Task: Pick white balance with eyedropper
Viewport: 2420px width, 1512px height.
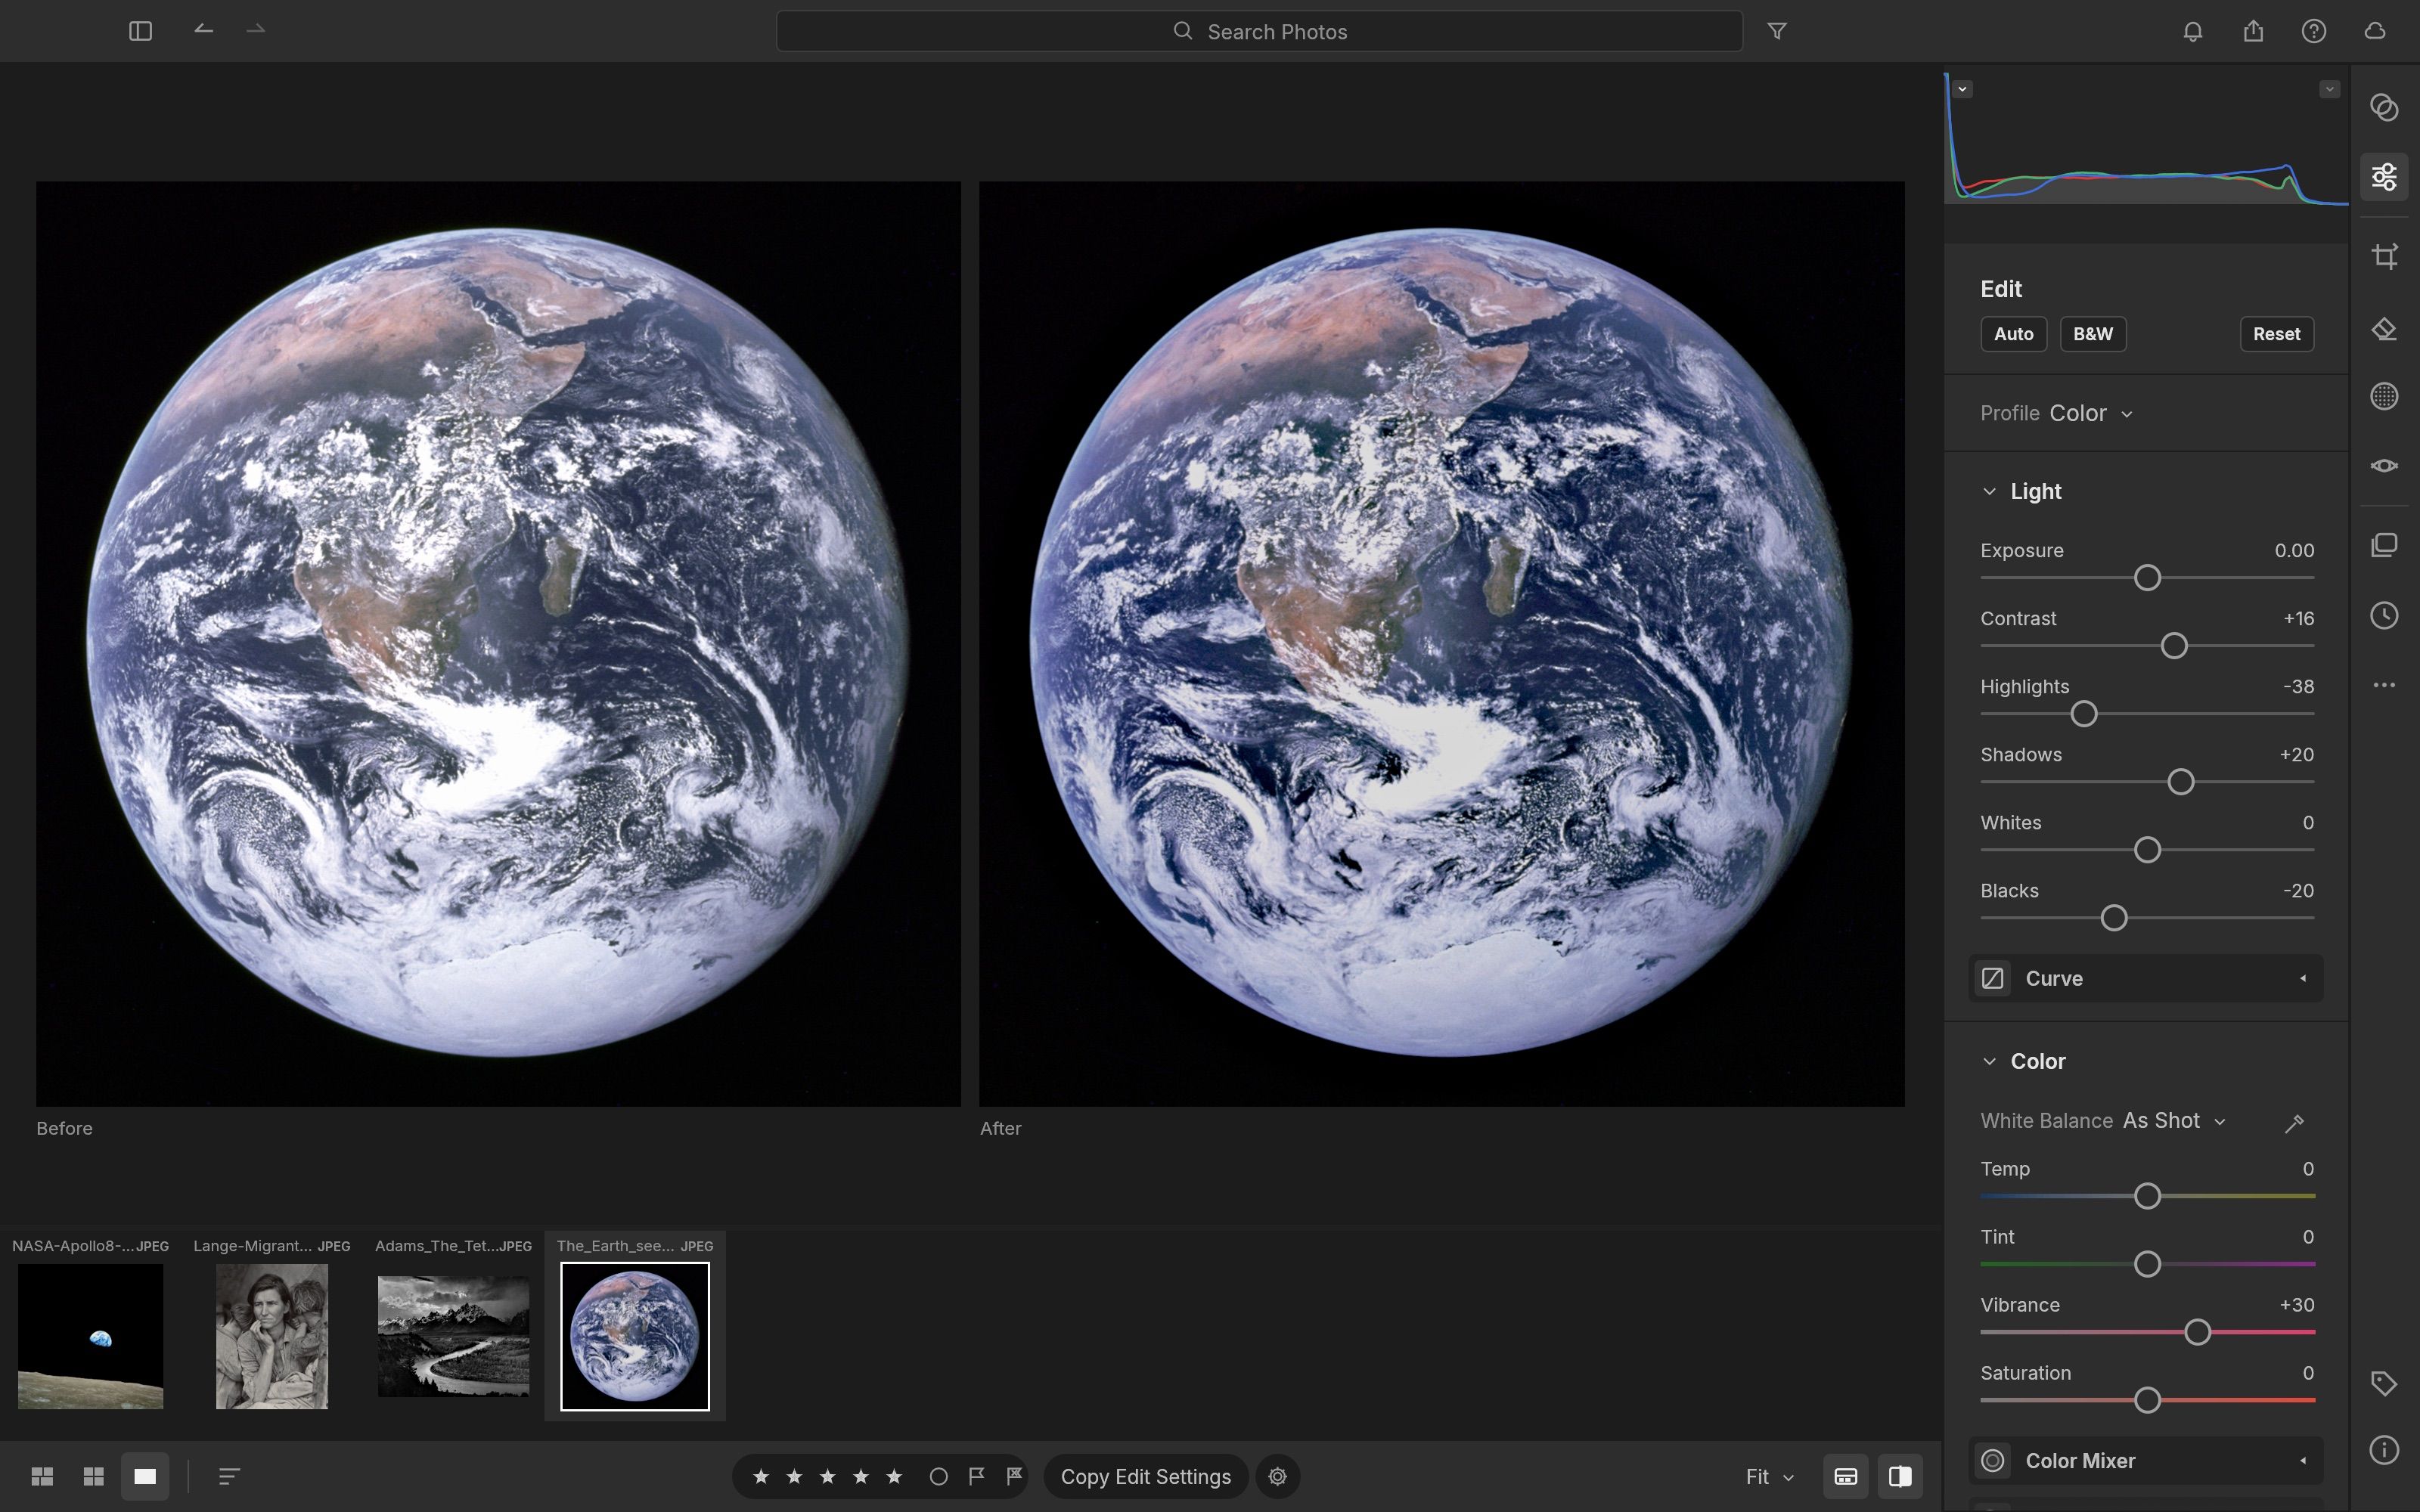Action: click(x=2294, y=1123)
